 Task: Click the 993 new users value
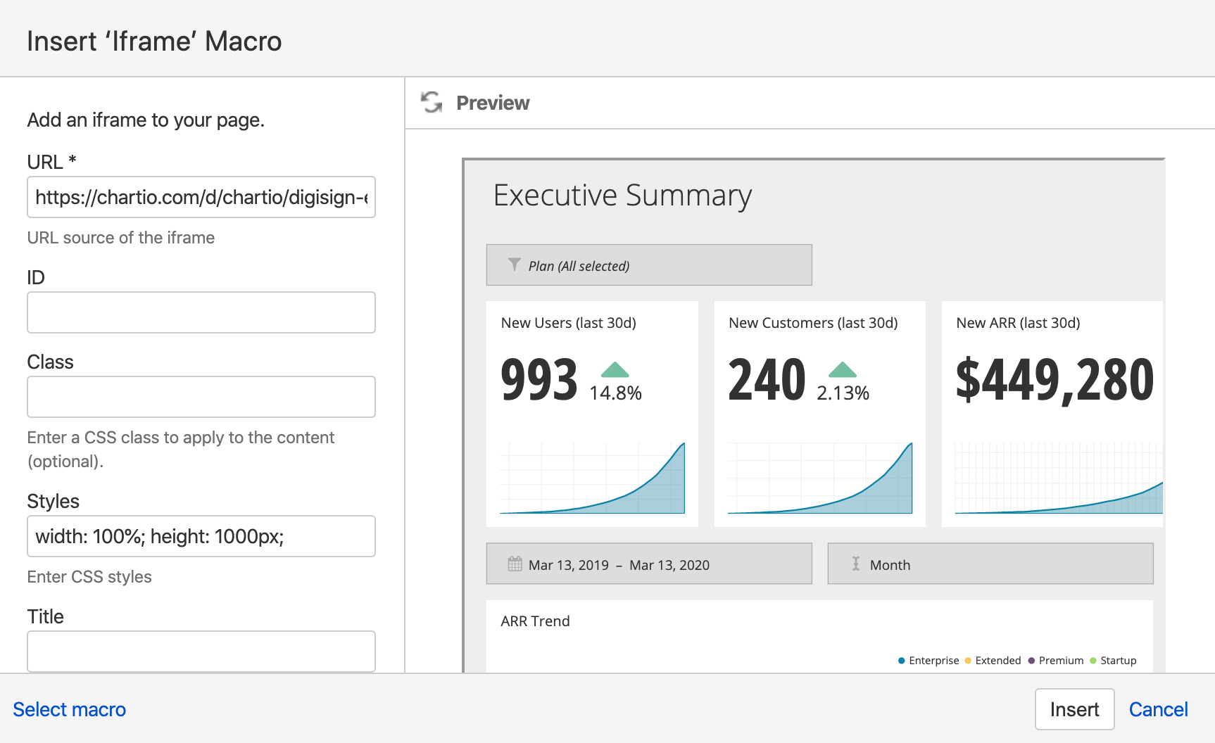coord(539,380)
